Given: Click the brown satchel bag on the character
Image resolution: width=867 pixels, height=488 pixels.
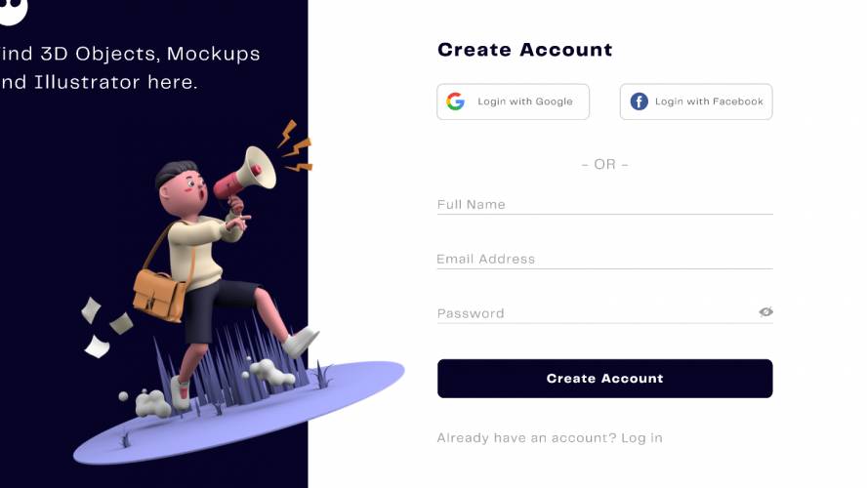Looking at the screenshot, I should [159, 295].
